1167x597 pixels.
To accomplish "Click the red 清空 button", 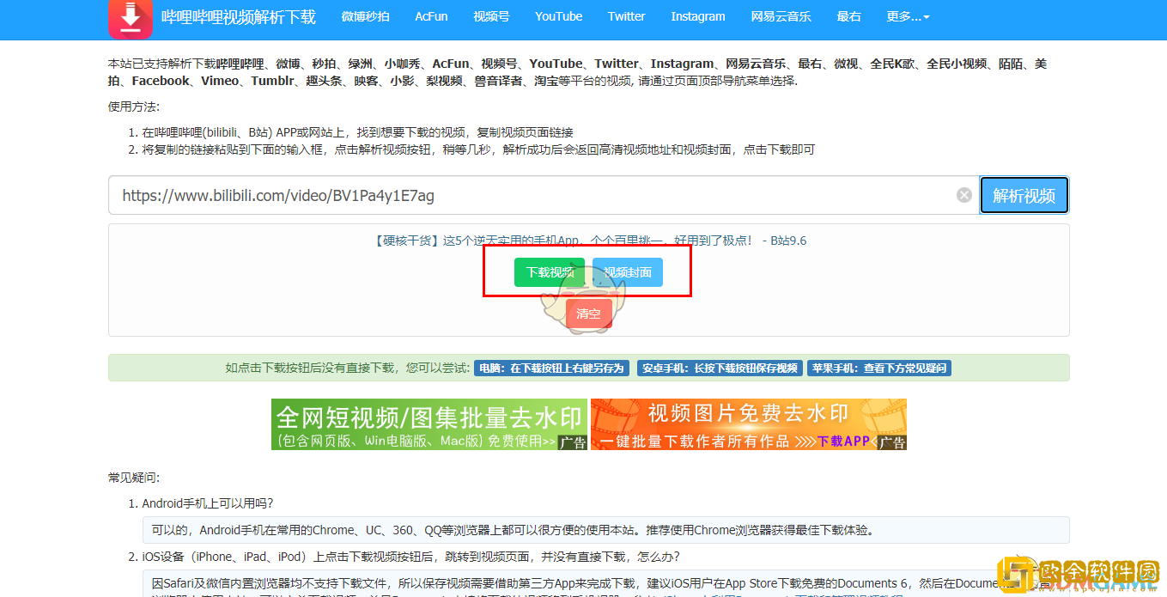I will (589, 314).
